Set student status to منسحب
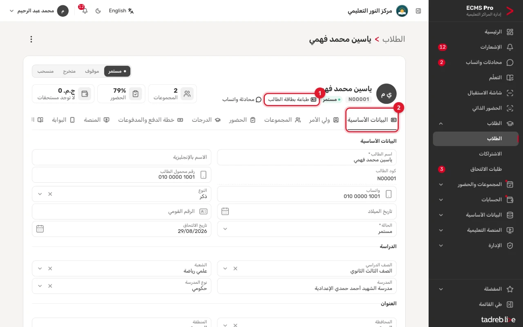Screen dimensions: 523x327 pos(45,71)
